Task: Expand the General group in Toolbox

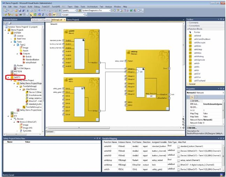Action: pos(188,84)
